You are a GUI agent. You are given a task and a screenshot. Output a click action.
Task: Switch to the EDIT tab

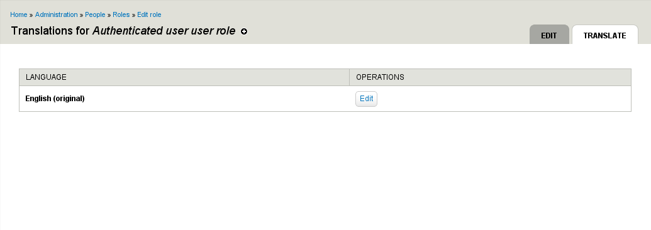549,35
